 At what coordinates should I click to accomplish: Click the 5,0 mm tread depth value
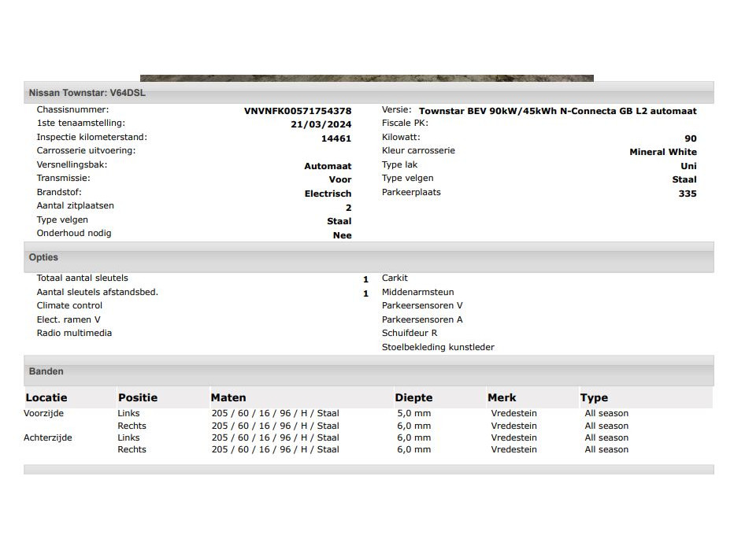(413, 413)
